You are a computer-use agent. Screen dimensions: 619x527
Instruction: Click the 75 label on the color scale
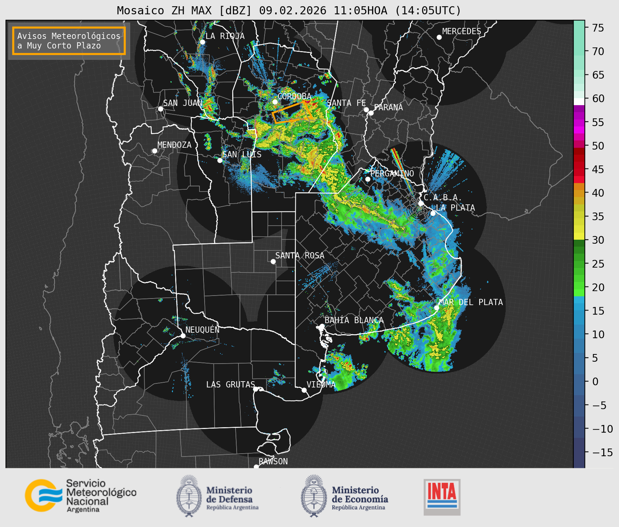(598, 28)
